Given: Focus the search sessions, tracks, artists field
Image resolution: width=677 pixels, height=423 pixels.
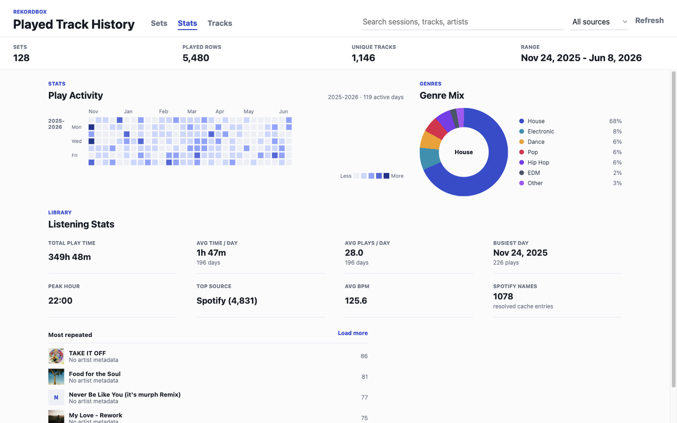Looking at the screenshot, I should point(463,22).
